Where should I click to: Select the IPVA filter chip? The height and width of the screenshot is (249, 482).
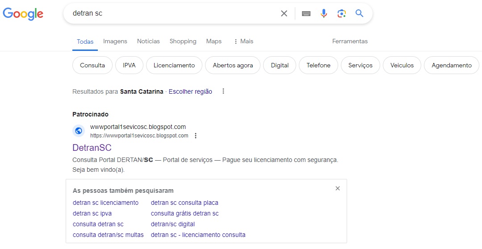coord(129,65)
